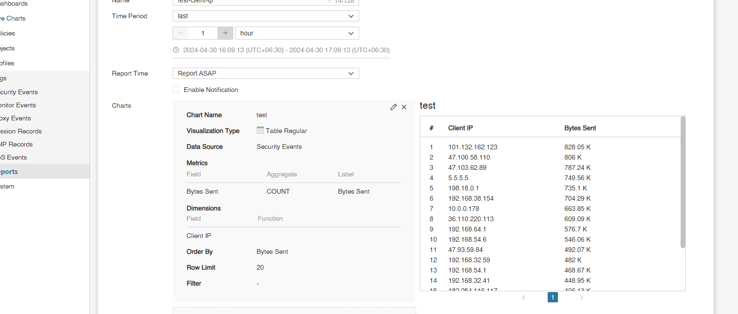Click the Table Regular visualization icon
This screenshot has width=738, height=314.
[x=260, y=131]
